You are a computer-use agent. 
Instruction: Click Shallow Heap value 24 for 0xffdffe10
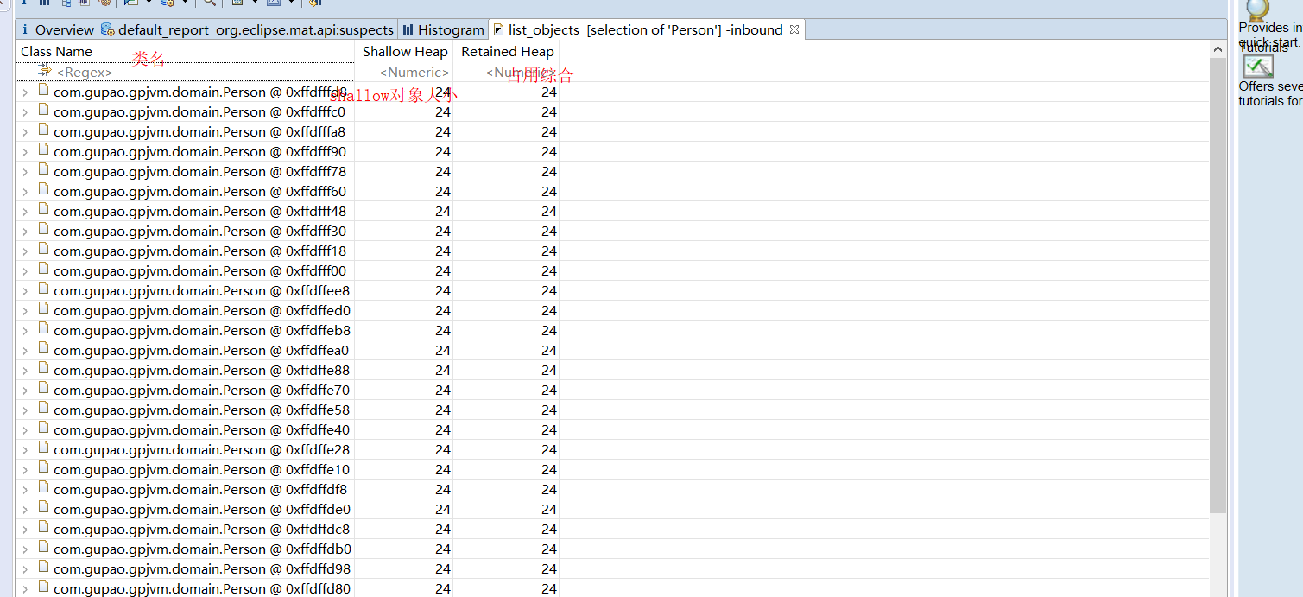click(443, 469)
